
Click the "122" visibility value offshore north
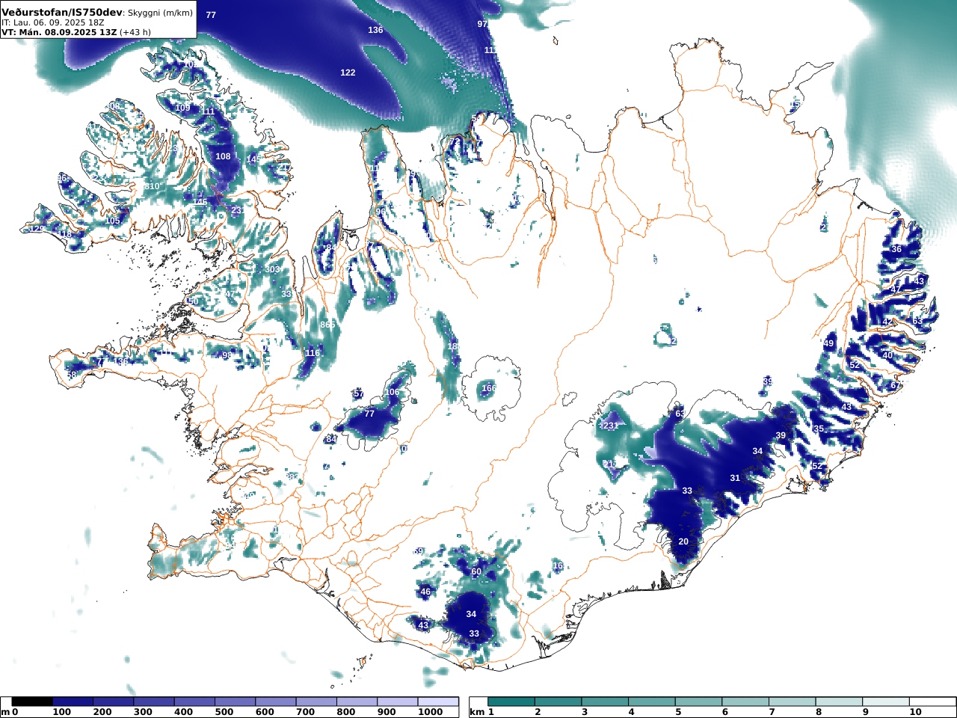[x=348, y=73]
